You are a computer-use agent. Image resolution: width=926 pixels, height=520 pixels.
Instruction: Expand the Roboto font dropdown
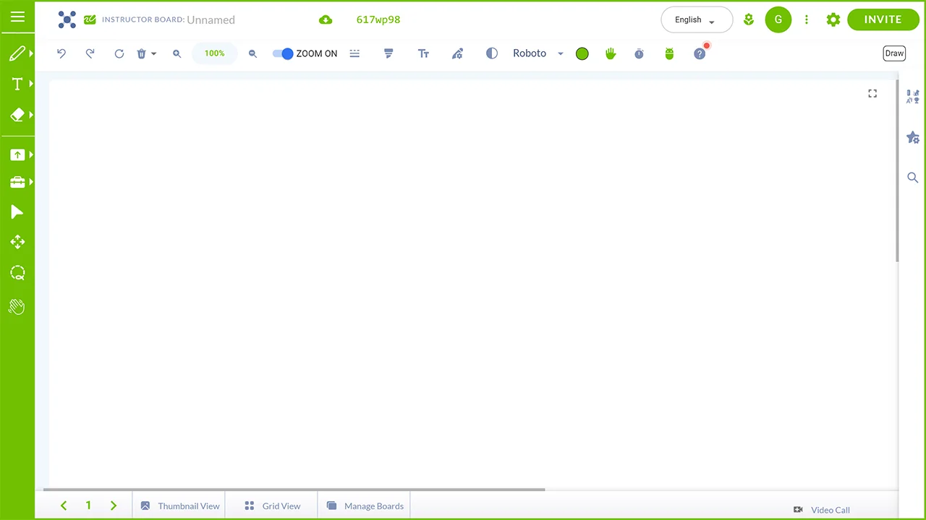tap(560, 53)
